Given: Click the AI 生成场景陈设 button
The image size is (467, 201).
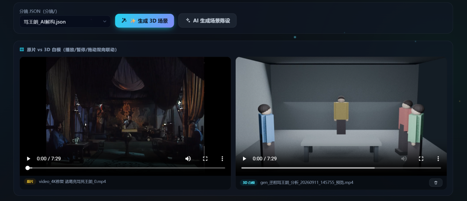Looking at the screenshot, I should [207, 21].
